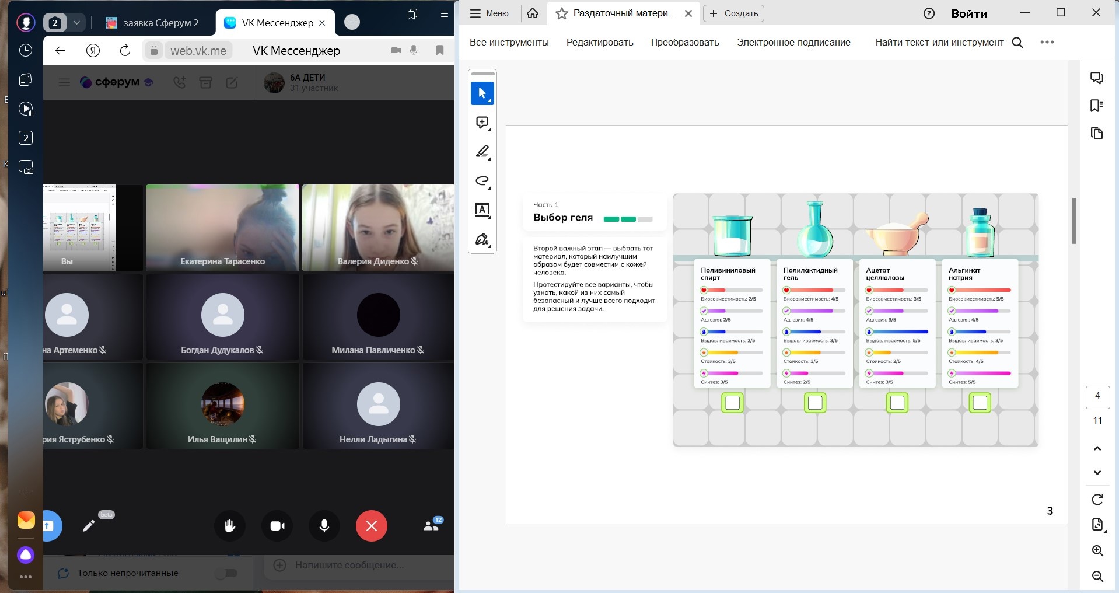Choose the add comment tool
This screenshot has height=593, width=1119.
tap(482, 123)
